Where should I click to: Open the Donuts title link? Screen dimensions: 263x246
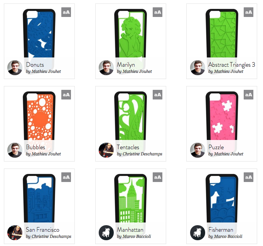35,65
